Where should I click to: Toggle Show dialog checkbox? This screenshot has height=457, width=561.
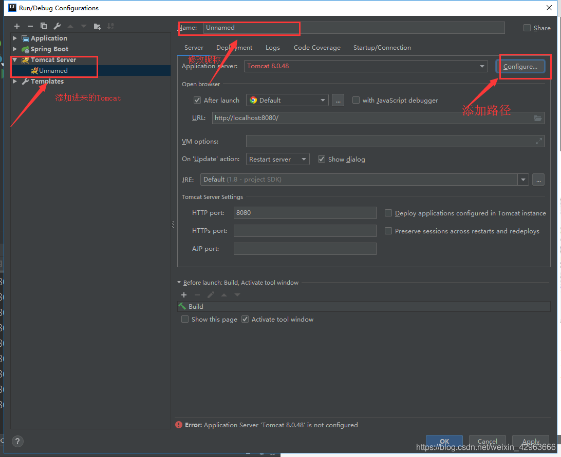322,160
